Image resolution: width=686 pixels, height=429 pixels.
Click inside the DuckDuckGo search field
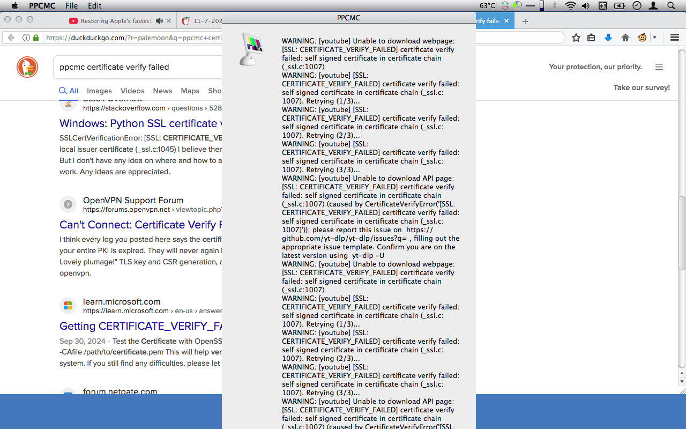[x=134, y=67]
